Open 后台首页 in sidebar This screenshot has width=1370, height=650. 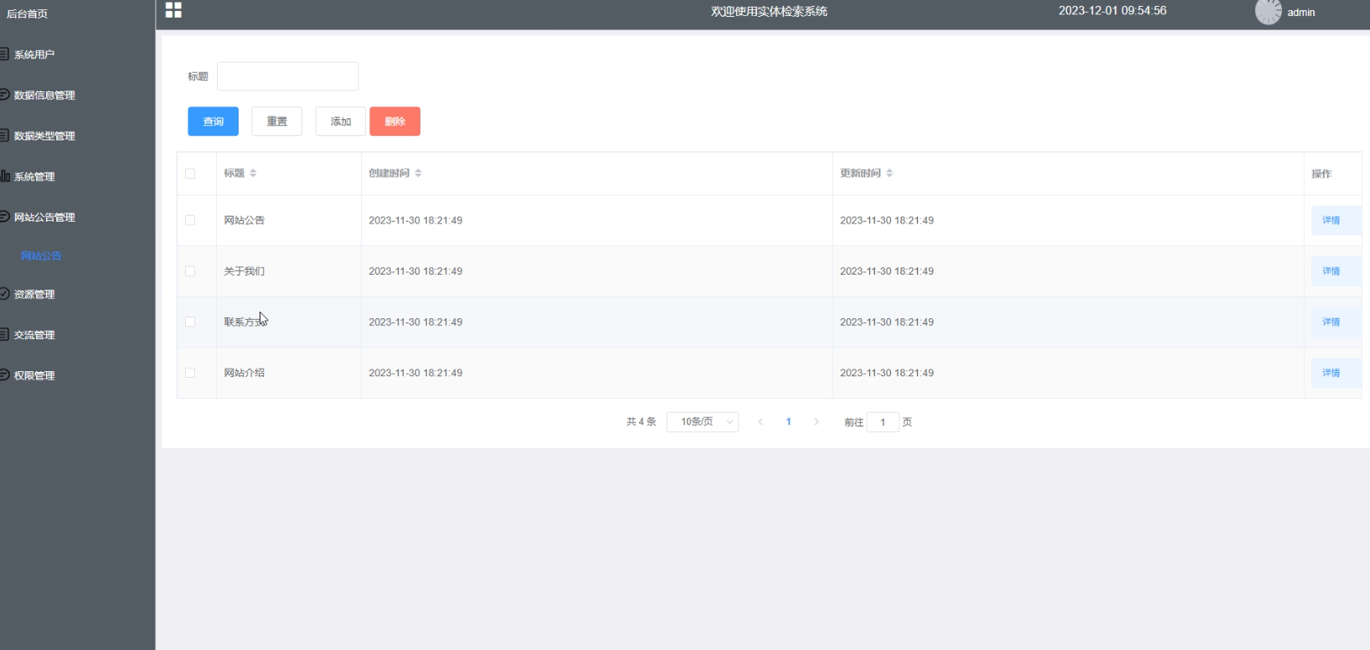[x=28, y=13]
